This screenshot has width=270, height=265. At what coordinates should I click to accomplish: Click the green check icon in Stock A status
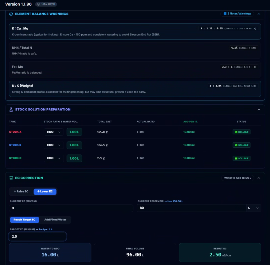[236, 132]
